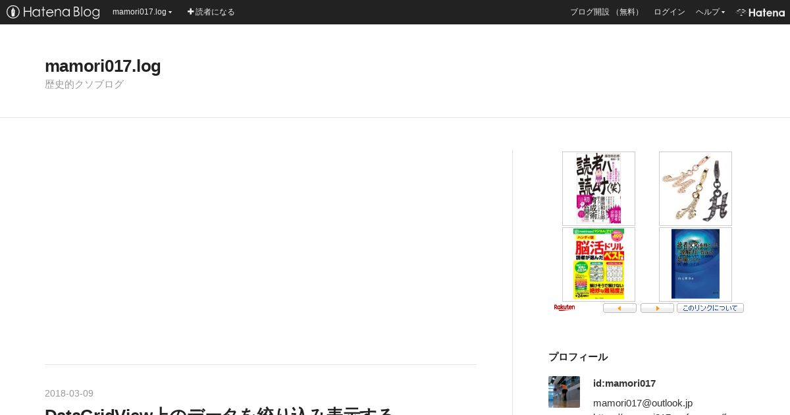
Task: Open the Hatena logo at top right
Action: (760, 12)
